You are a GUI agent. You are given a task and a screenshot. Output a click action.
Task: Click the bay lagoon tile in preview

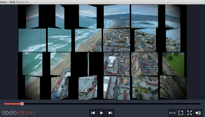click(144, 16)
